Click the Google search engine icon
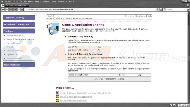Image resolution: width=190 pixels, height=107 pixels. tap(165, 9)
